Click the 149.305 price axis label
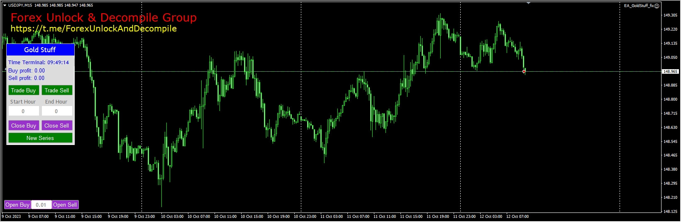The height and width of the screenshot is (222, 681). pos(670,15)
